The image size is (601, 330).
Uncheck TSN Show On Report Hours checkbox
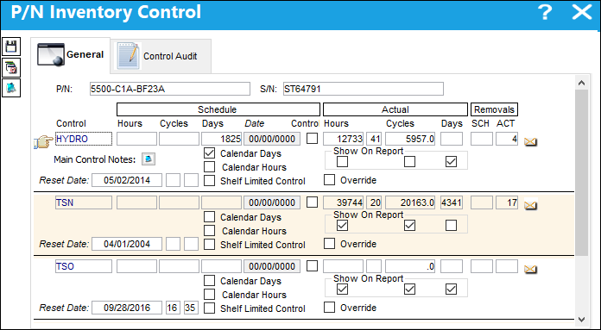tap(342, 226)
